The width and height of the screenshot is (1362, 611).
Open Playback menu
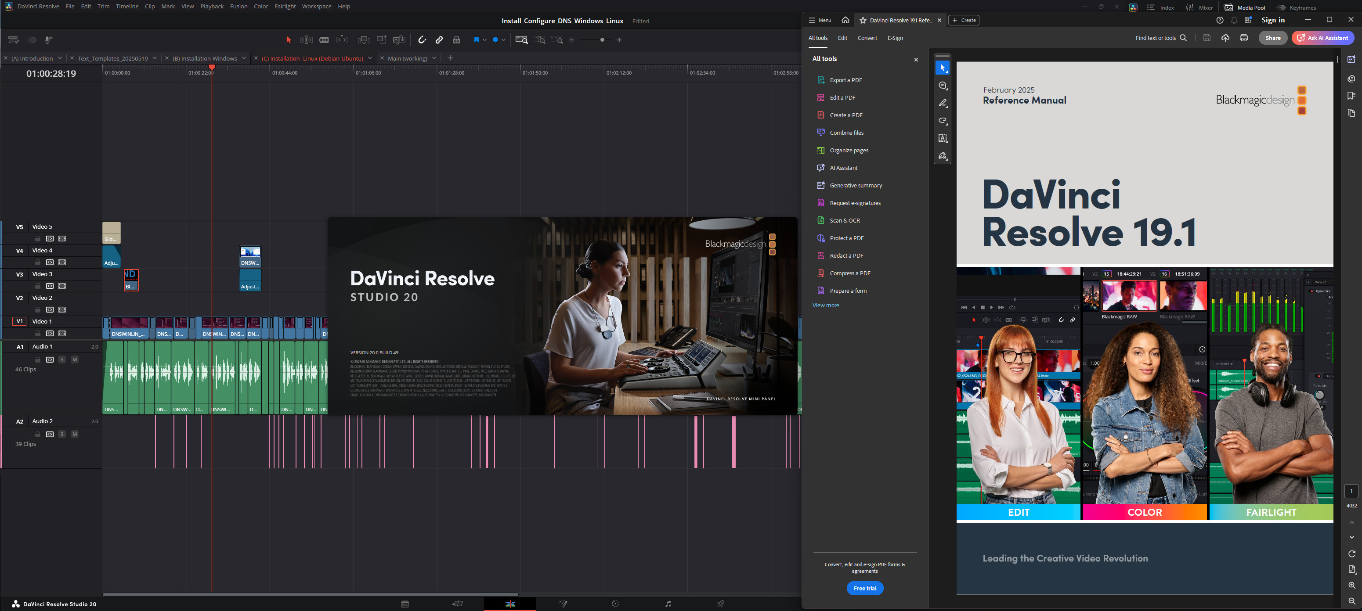coord(212,6)
